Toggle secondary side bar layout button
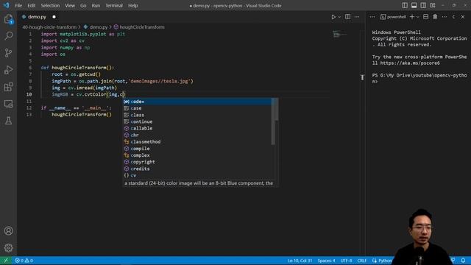 click(x=423, y=5)
